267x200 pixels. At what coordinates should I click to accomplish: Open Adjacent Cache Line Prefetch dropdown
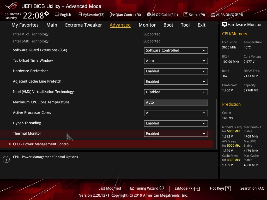click(176, 82)
